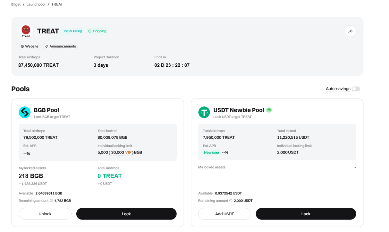Click the New user tag
This screenshot has height=232, width=389.
pyautogui.click(x=212, y=152)
